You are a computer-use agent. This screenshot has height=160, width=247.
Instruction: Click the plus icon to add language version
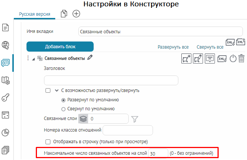[x=76, y=13]
